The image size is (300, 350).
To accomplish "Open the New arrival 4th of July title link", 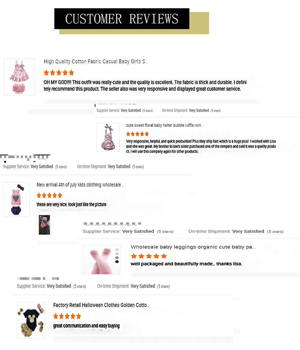I will (x=80, y=185).
